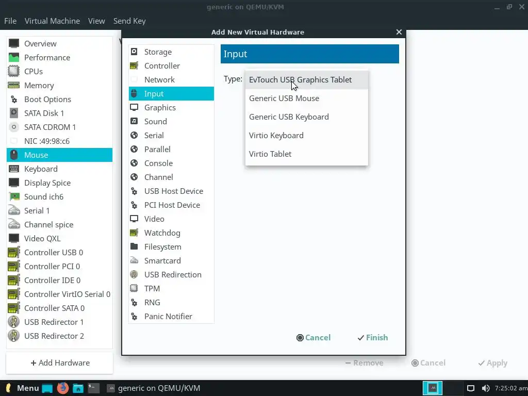Screen dimensions: 528x396
Task: Click the TPM chip icon
Action: pos(134,288)
